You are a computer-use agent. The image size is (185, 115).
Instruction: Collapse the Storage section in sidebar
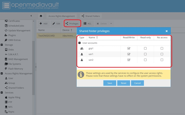click(2, 45)
